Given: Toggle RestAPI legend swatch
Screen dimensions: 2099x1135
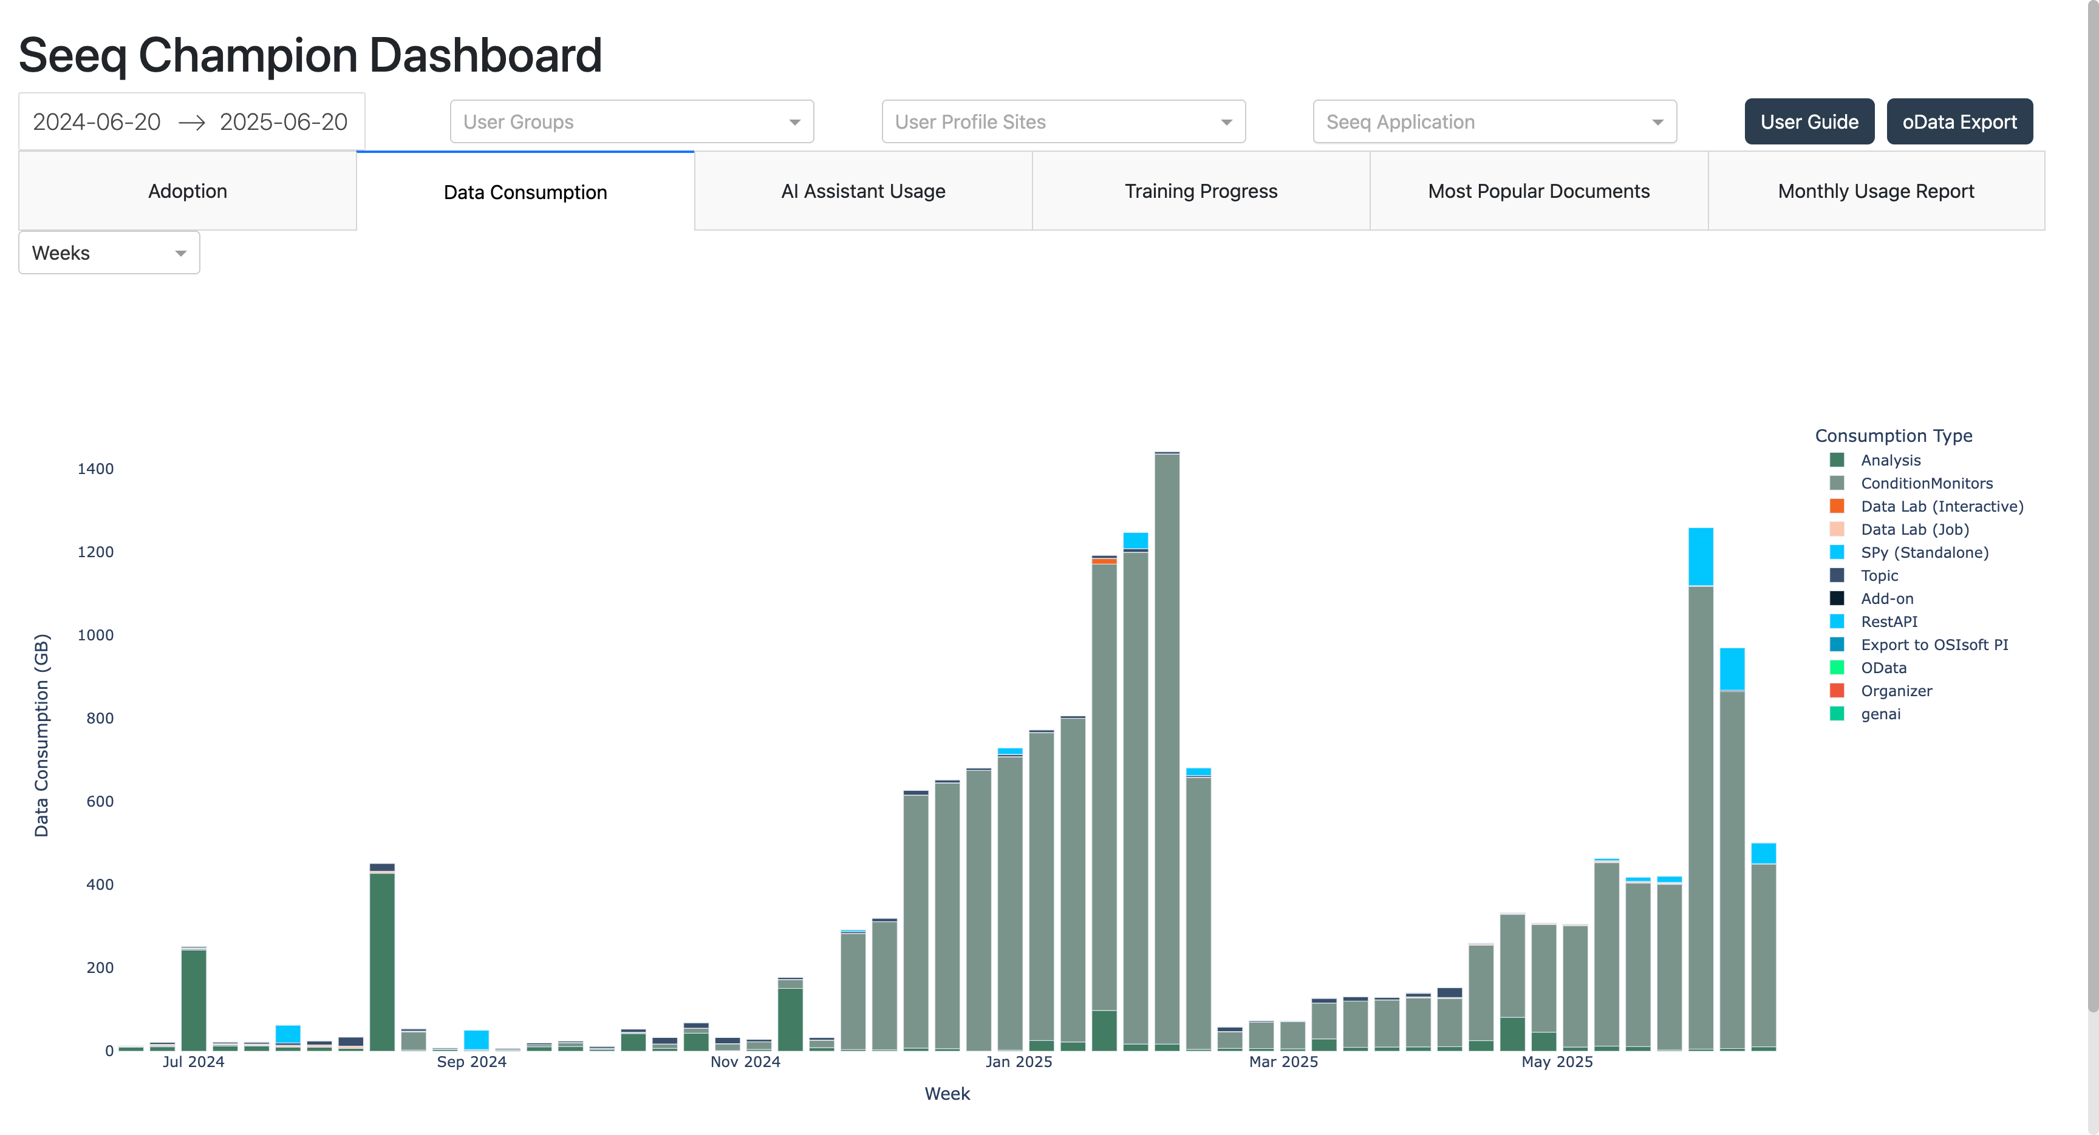Looking at the screenshot, I should pos(1837,622).
